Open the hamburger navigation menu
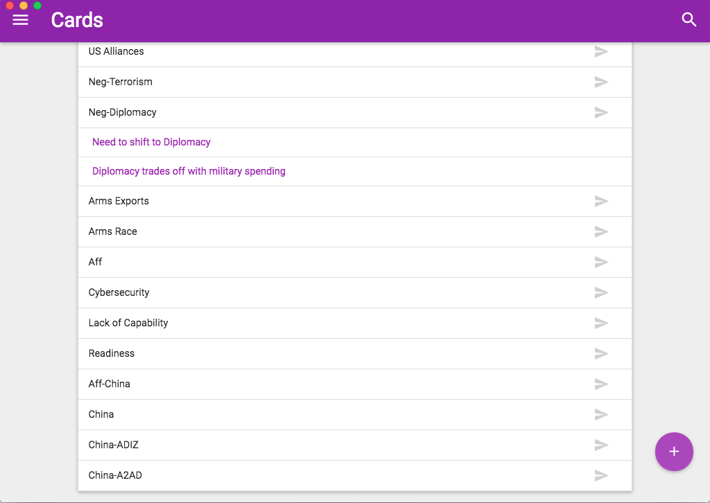This screenshot has height=503, width=710. click(x=20, y=20)
